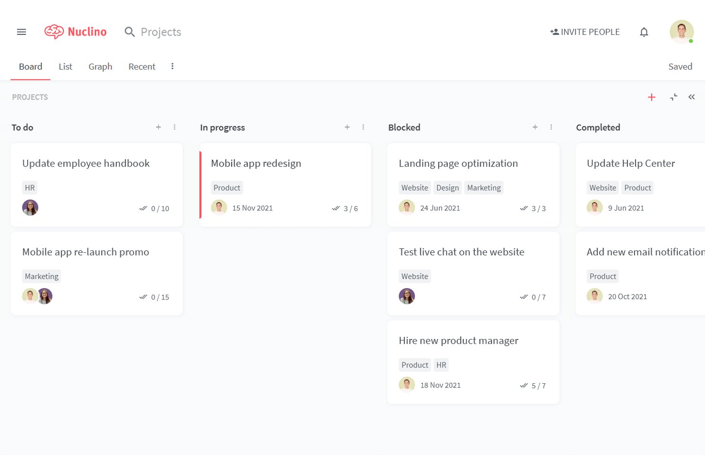This screenshot has width=705, height=470.
Task: Open Mobile app redesign card
Action: tap(285, 185)
